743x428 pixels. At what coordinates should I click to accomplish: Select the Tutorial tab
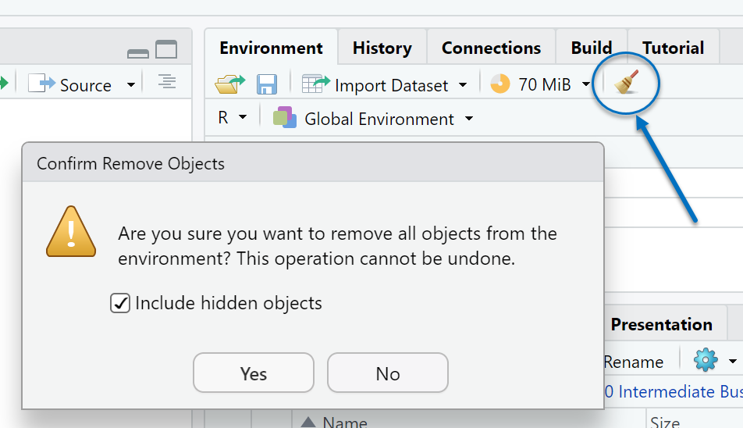coord(673,48)
